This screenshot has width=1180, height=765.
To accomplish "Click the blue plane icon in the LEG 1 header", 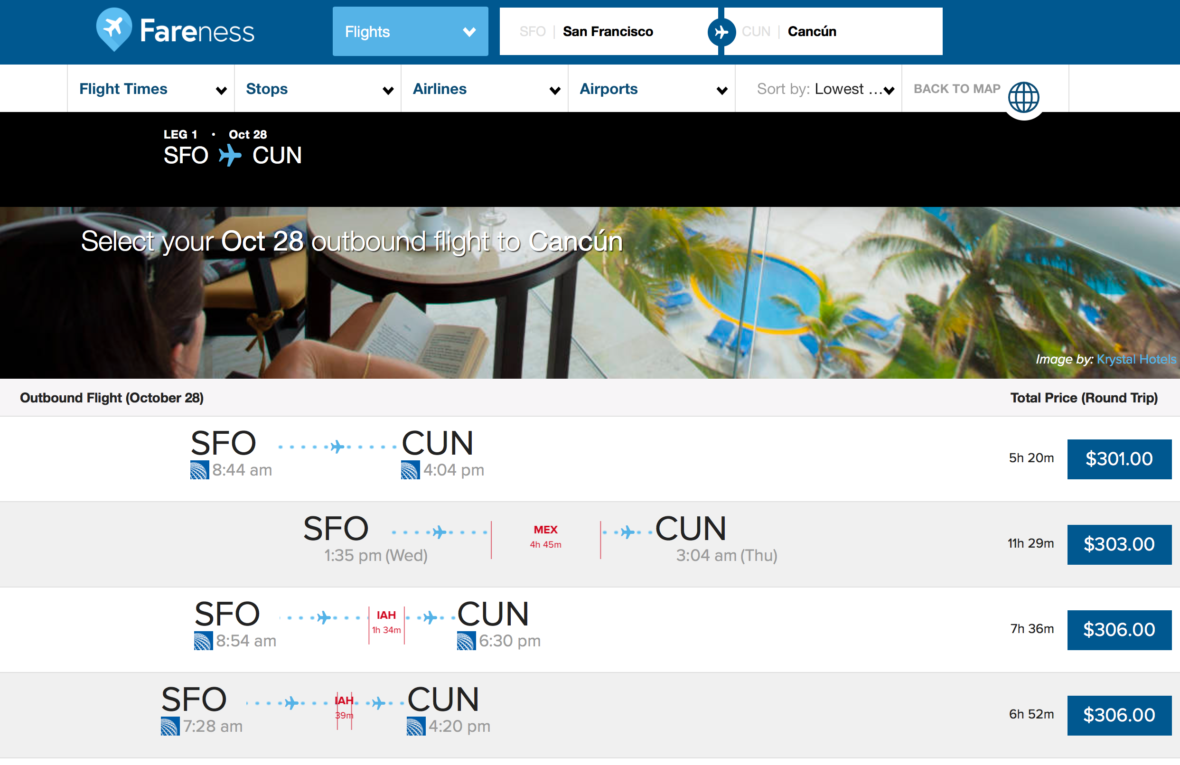I will pos(230,155).
